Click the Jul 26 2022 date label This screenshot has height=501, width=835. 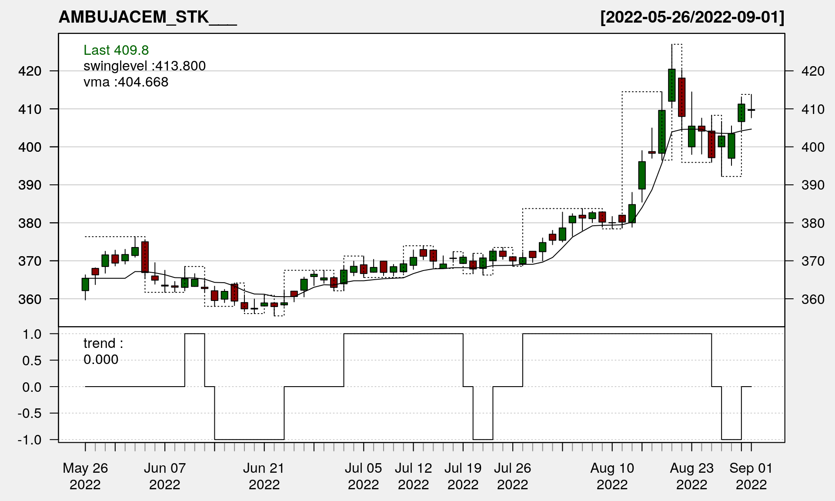[512, 476]
